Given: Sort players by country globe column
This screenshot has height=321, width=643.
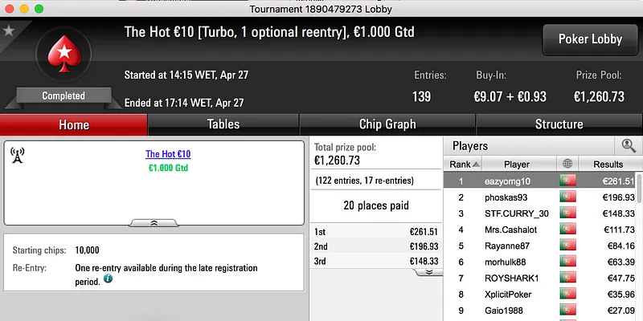Looking at the screenshot, I should [567, 164].
